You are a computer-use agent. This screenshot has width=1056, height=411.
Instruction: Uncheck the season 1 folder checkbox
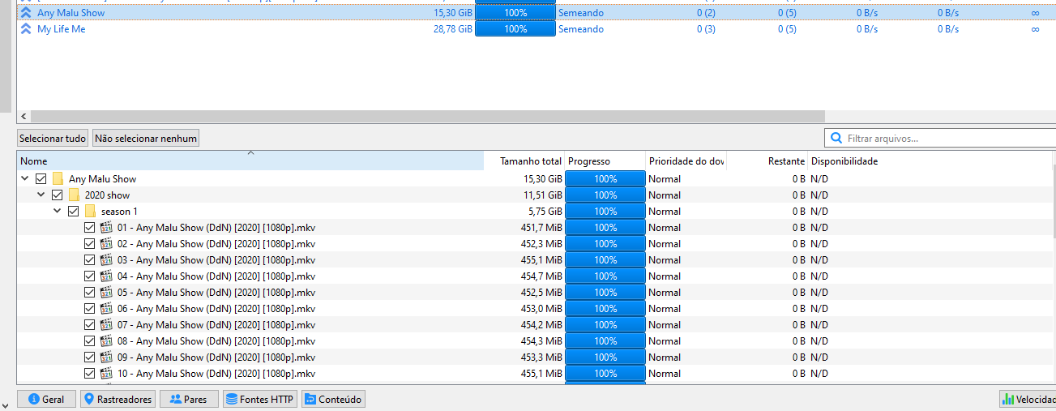[x=74, y=212]
